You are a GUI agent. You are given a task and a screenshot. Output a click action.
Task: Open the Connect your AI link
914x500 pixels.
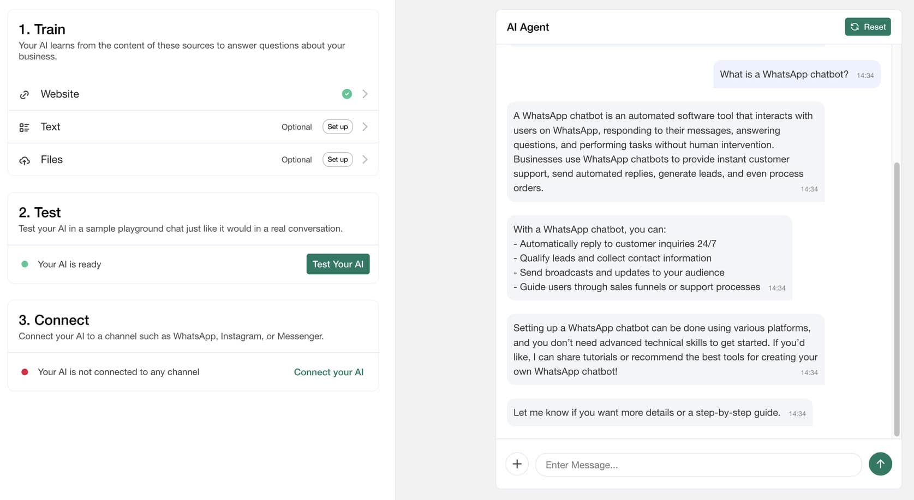(328, 372)
